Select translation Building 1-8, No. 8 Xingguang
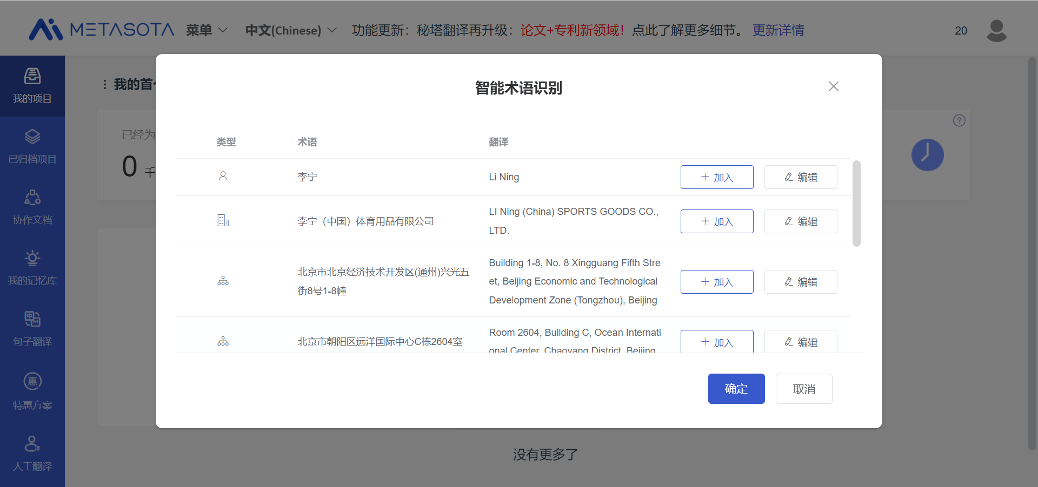 pyautogui.click(x=575, y=281)
